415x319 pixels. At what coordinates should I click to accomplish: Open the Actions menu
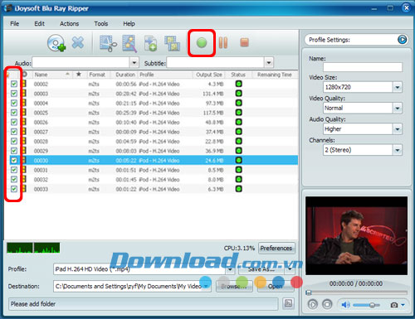tap(69, 24)
